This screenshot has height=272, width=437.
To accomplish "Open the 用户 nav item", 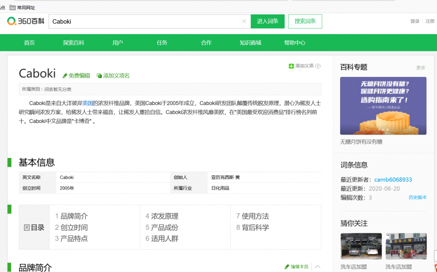I will (x=118, y=43).
